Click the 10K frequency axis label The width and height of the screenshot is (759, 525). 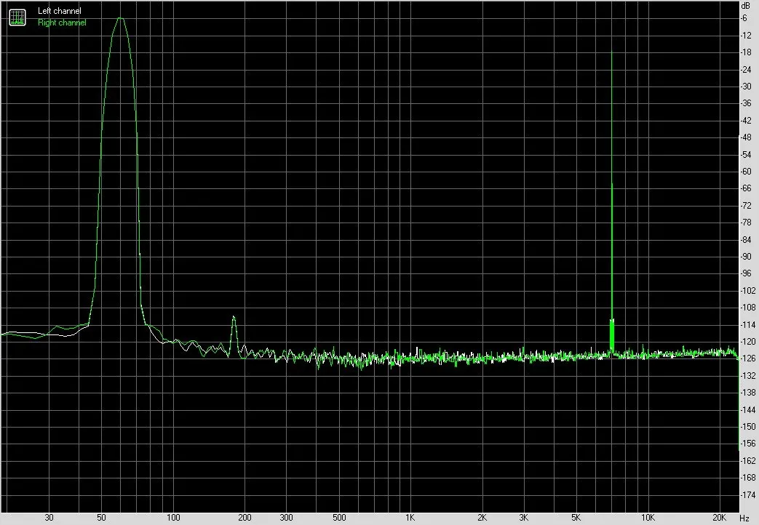point(648,518)
